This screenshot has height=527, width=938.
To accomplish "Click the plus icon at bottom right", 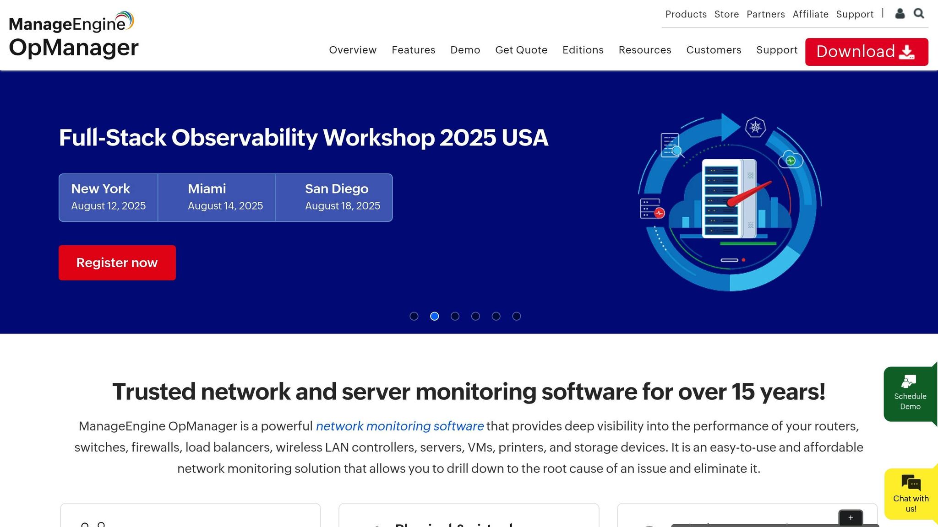I will pos(851,518).
